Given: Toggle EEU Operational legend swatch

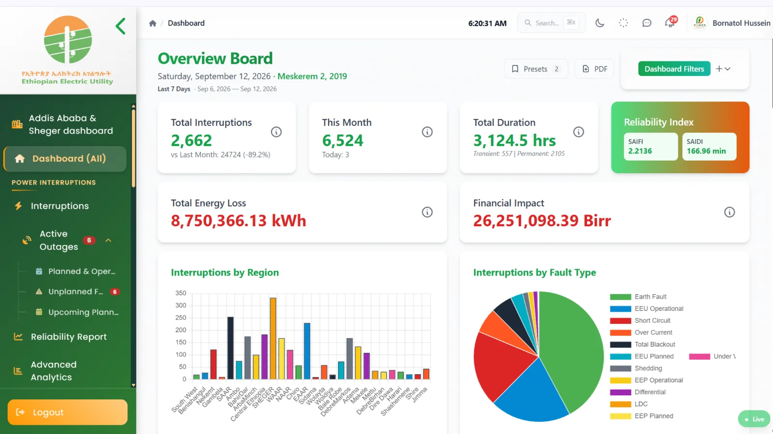Looking at the screenshot, I should coord(620,309).
